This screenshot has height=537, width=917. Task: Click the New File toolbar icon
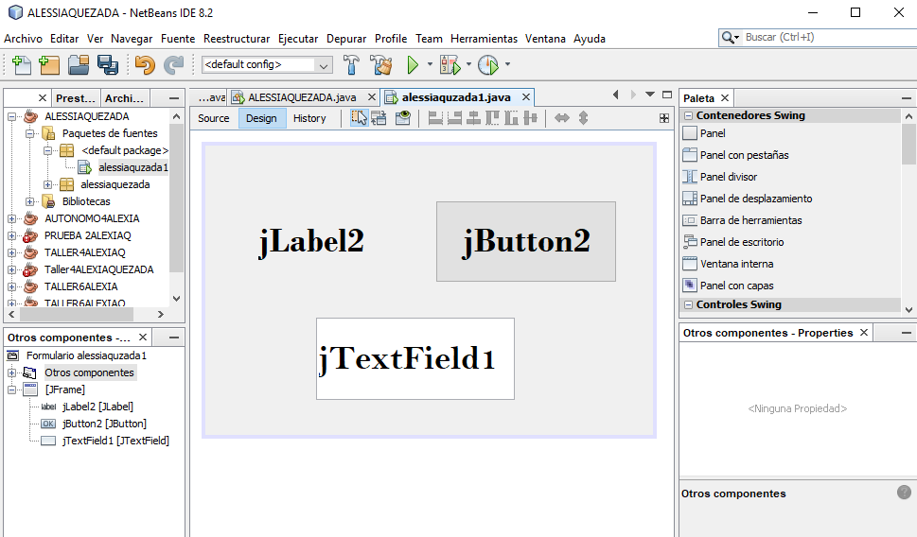[x=21, y=65]
